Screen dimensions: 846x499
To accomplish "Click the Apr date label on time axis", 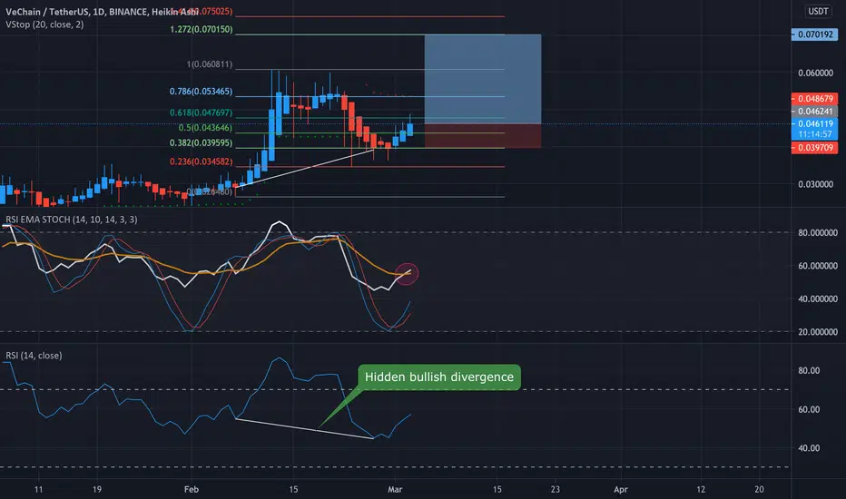I will point(621,489).
